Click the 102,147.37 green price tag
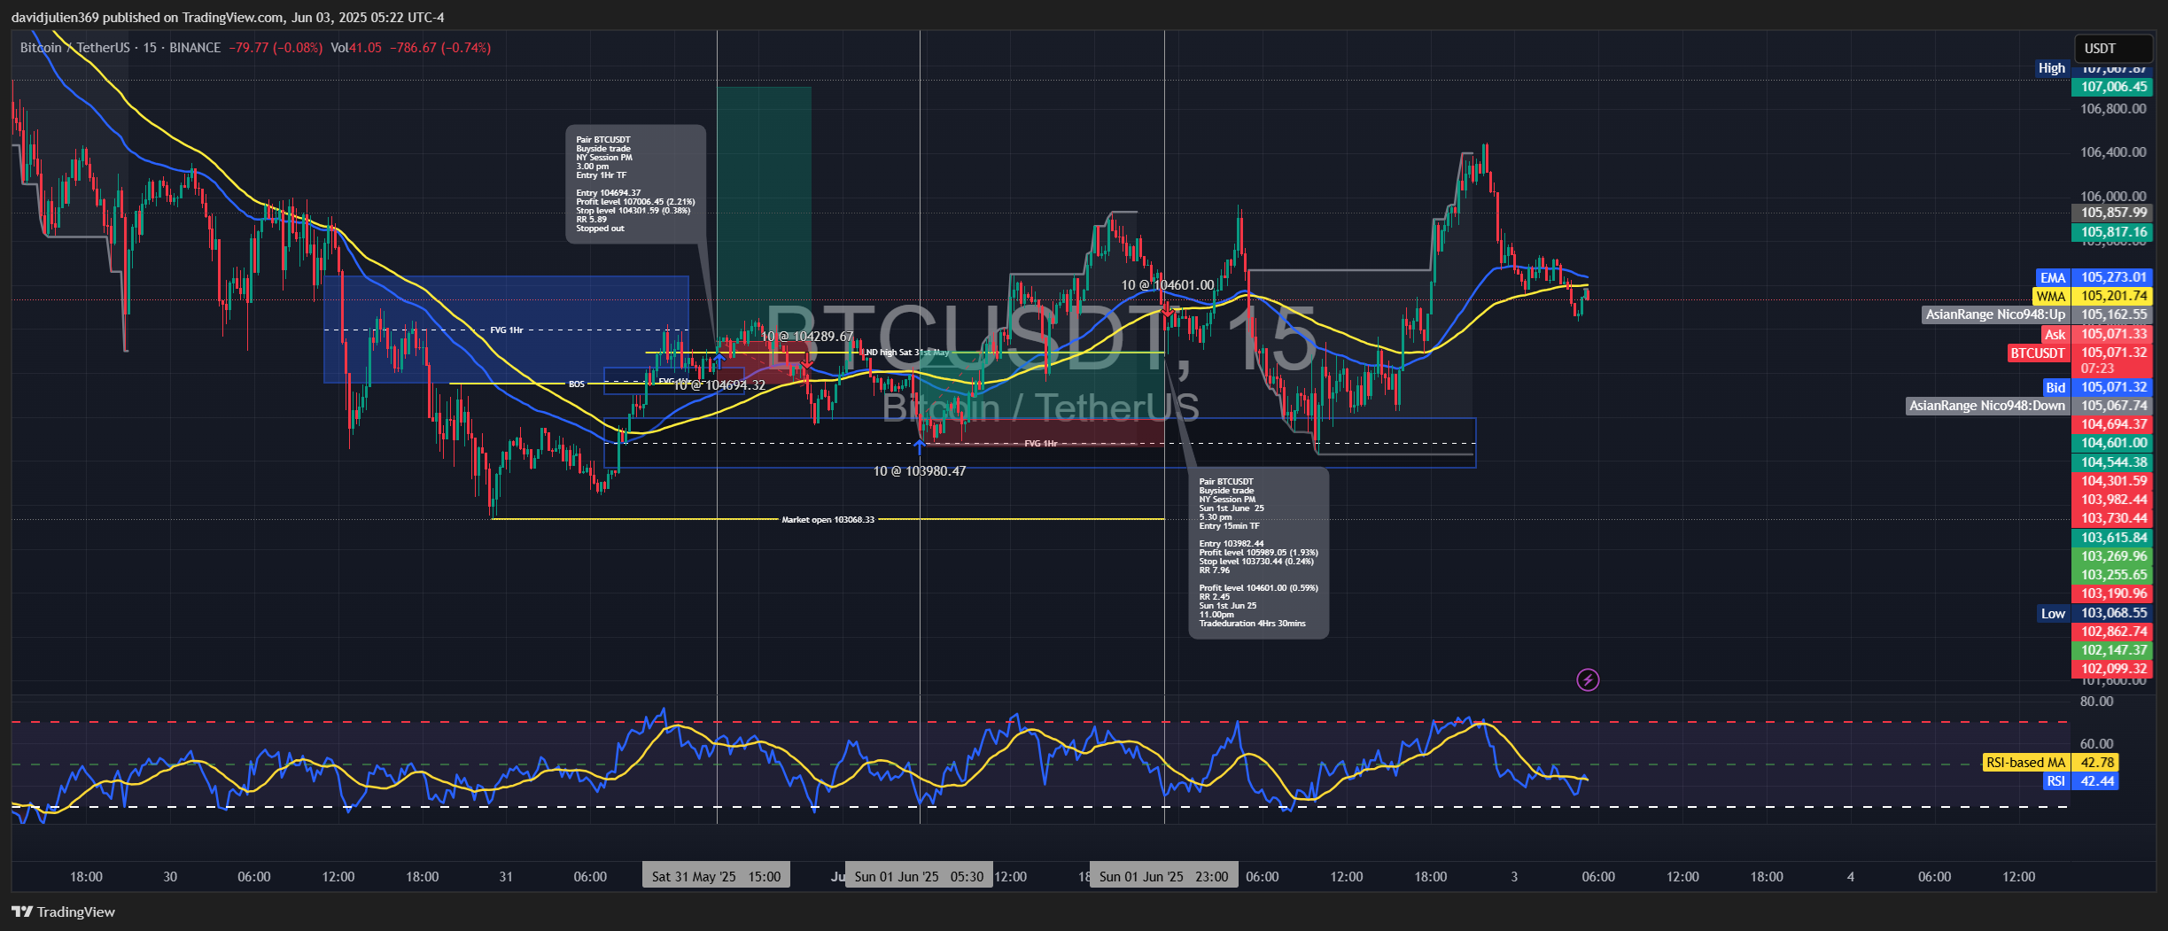The height and width of the screenshot is (931, 2168). 2112,650
